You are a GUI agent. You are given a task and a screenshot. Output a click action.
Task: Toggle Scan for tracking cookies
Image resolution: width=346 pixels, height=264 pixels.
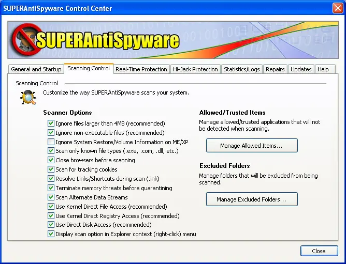(51, 169)
